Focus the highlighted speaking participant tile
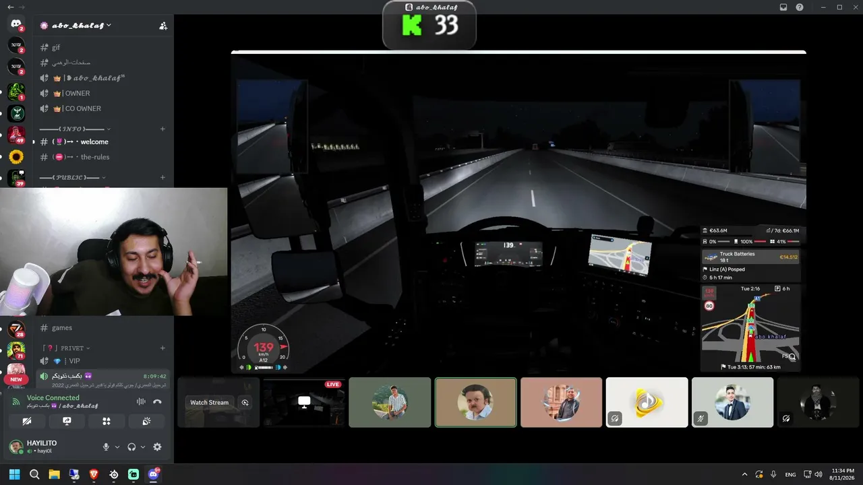863x485 pixels. tap(476, 402)
